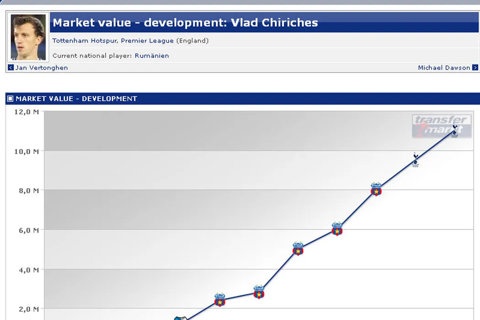Go to previous player Jan Vertonghen
Image resolution: width=480 pixels, height=320 pixels.
(x=42, y=68)
